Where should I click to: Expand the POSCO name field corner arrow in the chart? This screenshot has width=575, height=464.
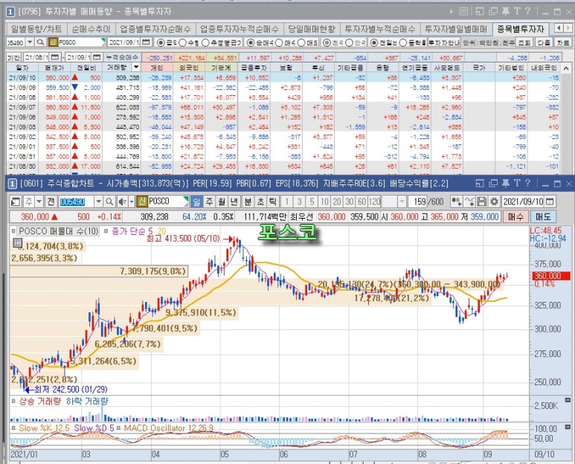186,199
